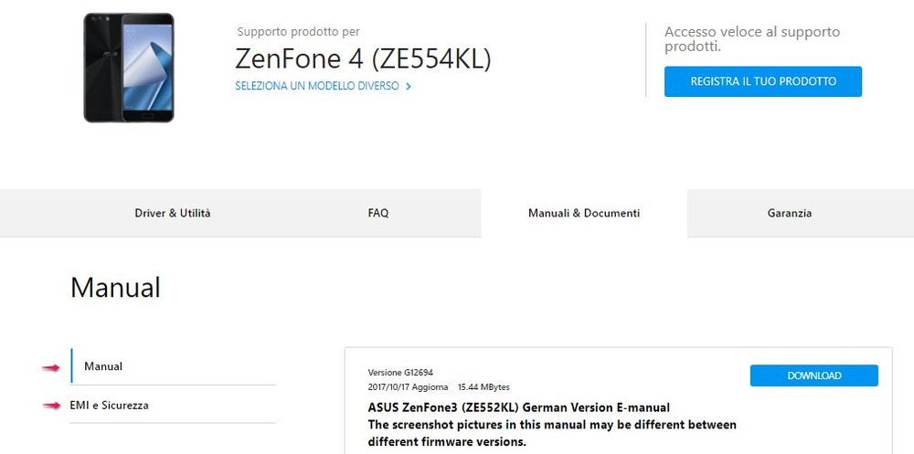This screenshot has height=454, width=914.
Task: Click the large Manual section heading
Action: click(x=115, y=288)
